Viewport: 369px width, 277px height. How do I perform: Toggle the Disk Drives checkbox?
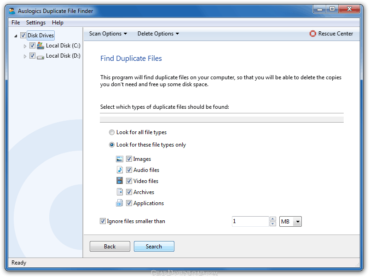tap(23, 35)
